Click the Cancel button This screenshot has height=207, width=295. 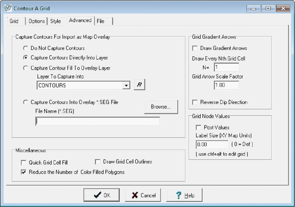coord(143,195)
